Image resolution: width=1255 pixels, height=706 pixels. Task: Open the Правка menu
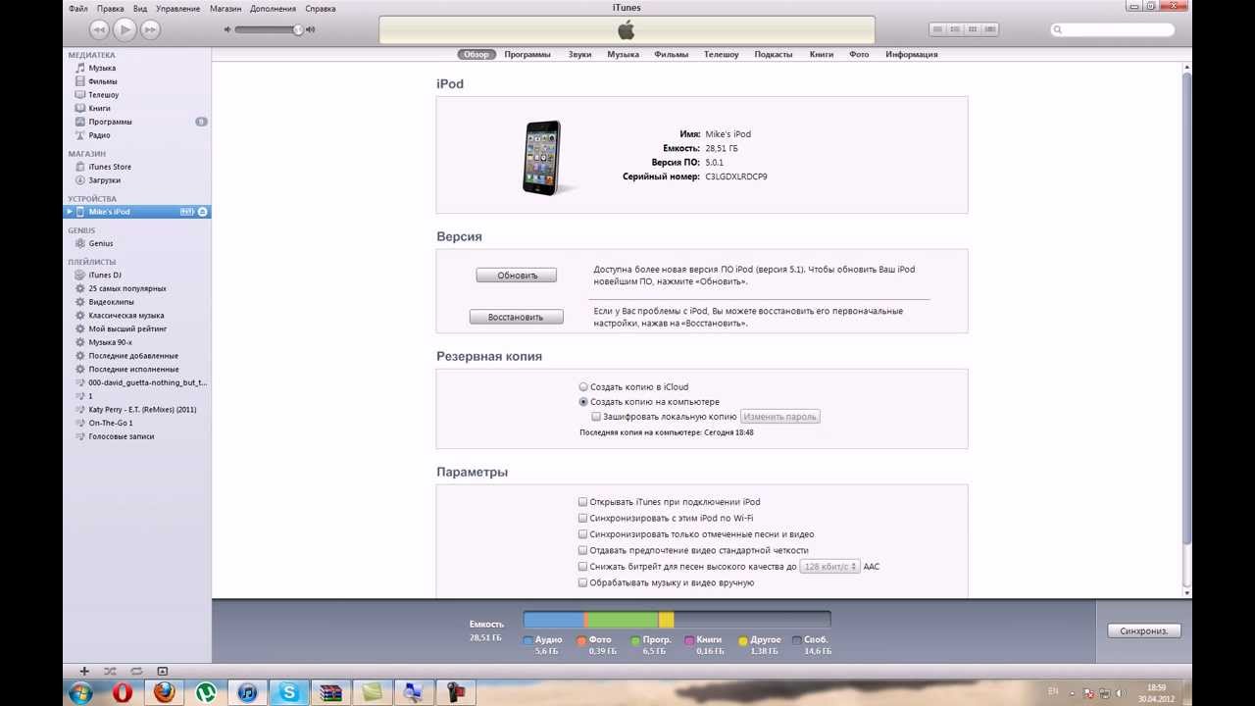110,9
